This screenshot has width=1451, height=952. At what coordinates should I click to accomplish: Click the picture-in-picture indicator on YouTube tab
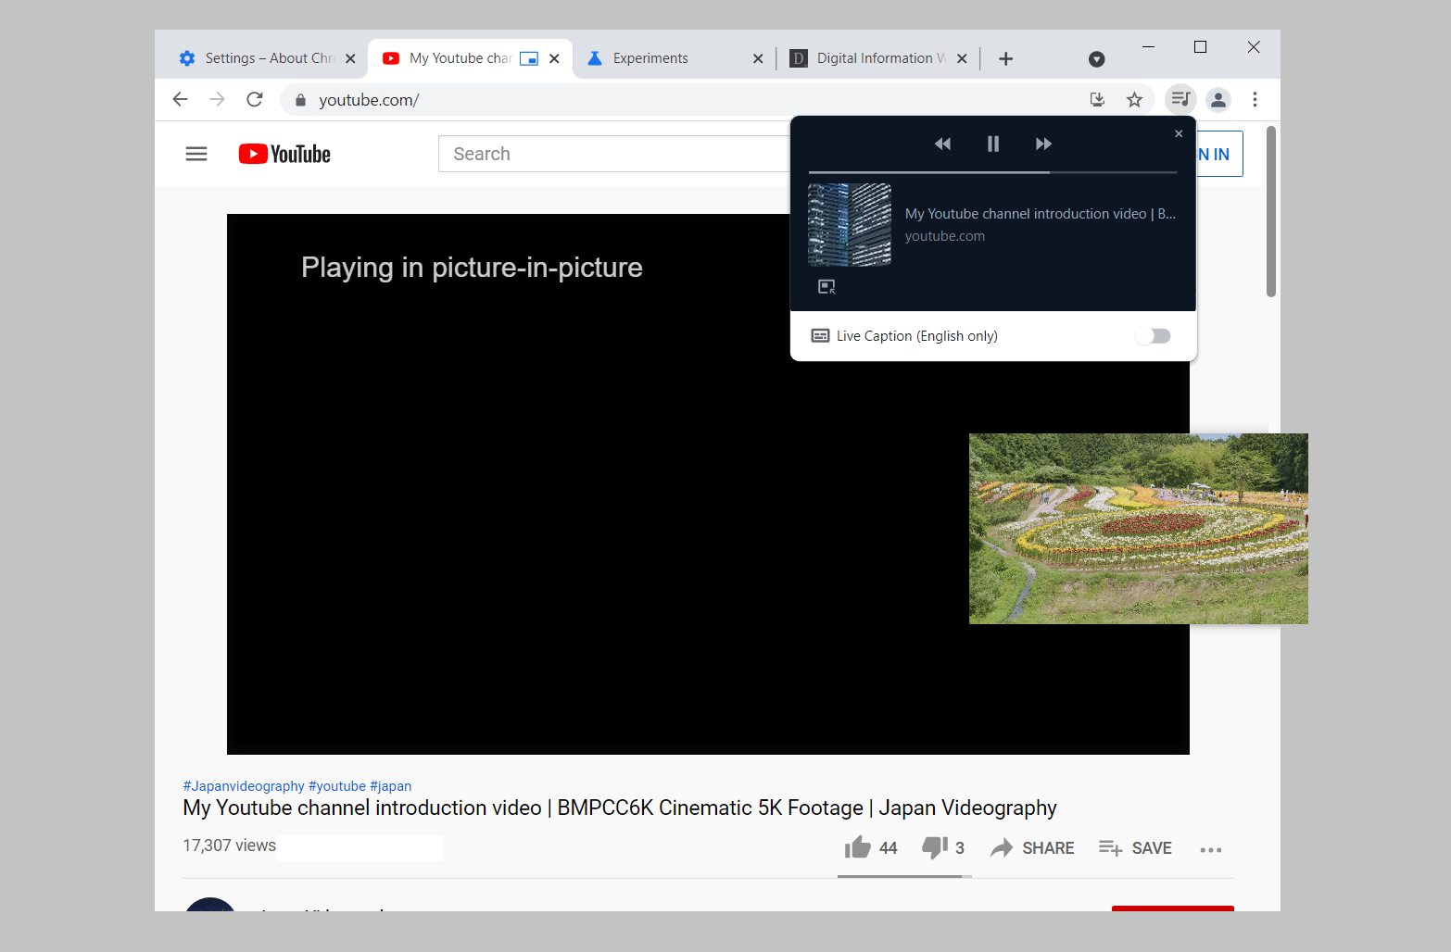coord(529,58)
